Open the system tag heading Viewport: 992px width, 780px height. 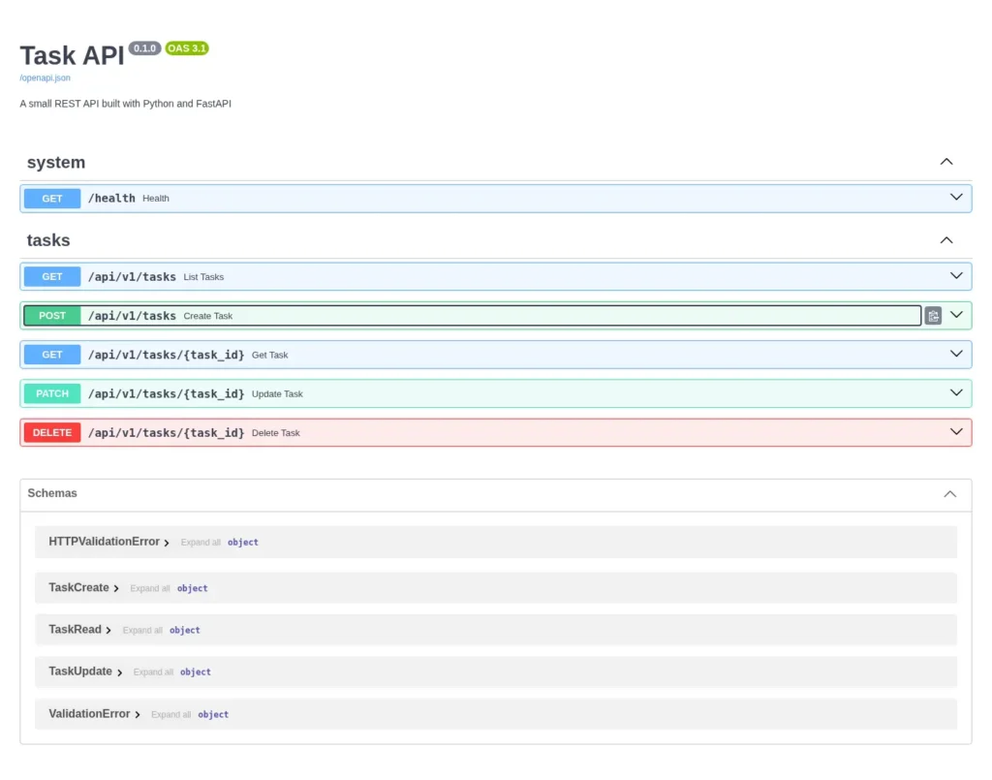55,163
